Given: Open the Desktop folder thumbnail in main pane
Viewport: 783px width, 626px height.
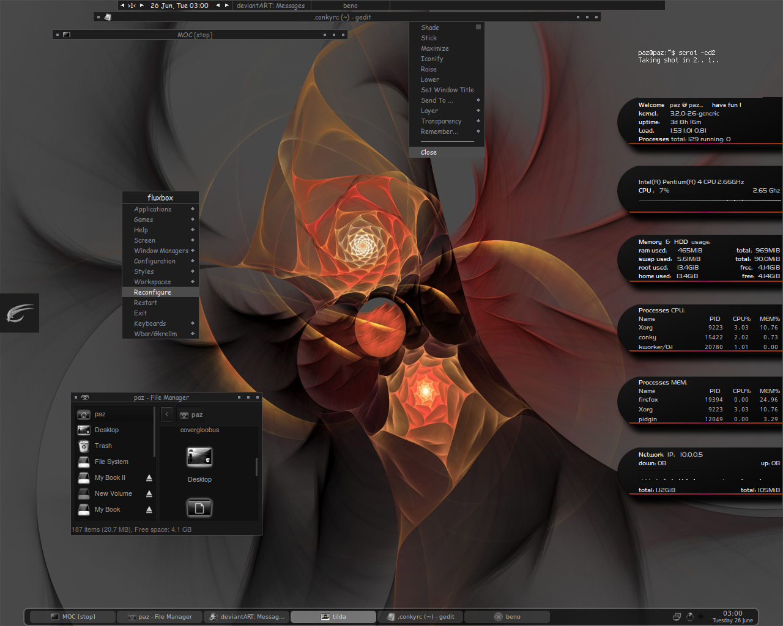Looking at the screenshot, I should pos(199,457).
